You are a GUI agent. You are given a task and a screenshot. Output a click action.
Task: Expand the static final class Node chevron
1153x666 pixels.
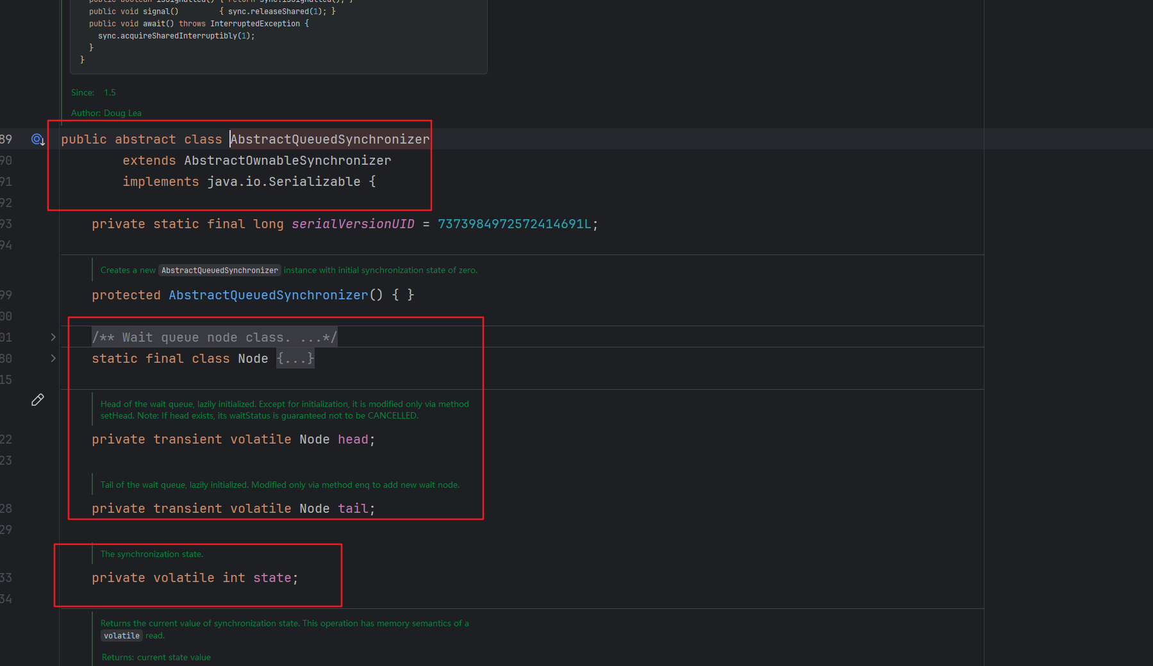coord(53,358)
